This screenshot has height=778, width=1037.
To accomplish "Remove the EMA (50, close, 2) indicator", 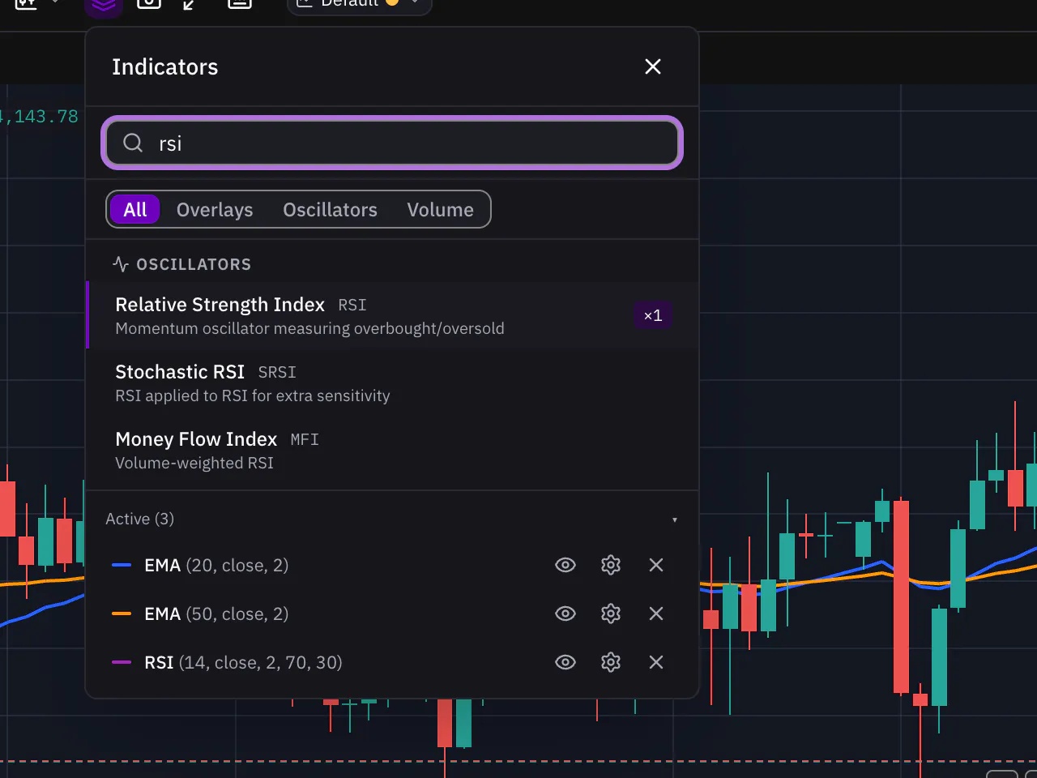I will coord(656,613).
